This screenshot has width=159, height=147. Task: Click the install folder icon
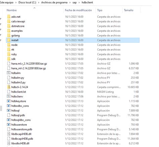click(9, 40)
